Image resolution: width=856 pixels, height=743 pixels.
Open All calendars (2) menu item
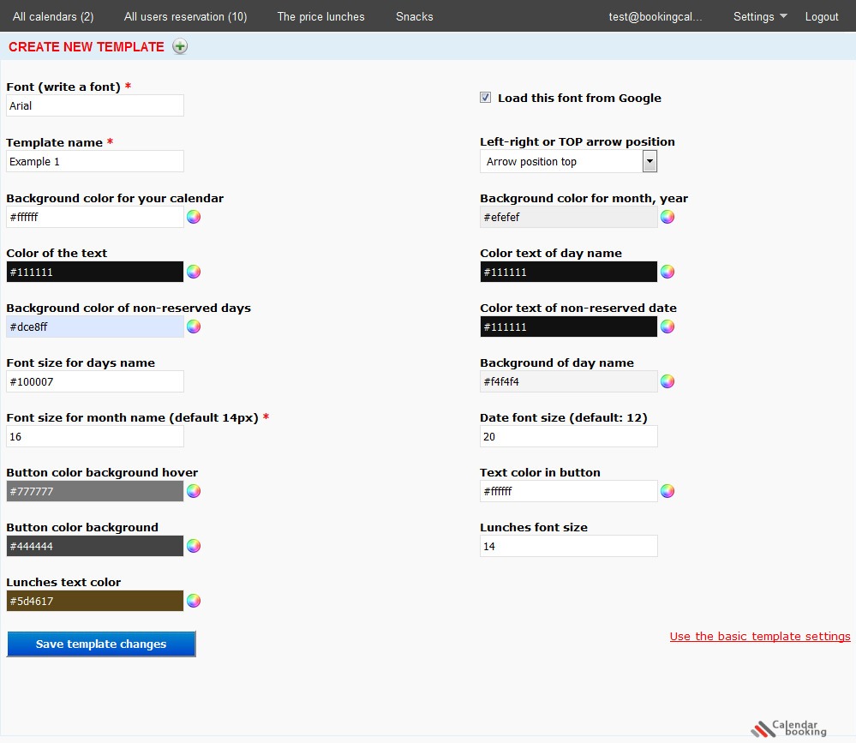[x=53, y=16]
